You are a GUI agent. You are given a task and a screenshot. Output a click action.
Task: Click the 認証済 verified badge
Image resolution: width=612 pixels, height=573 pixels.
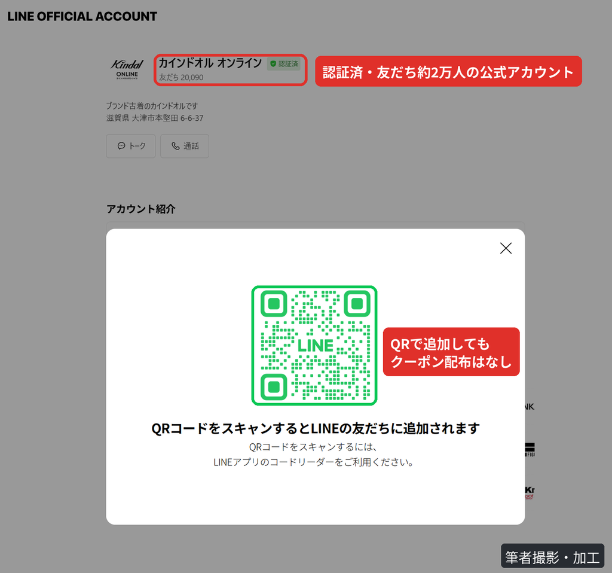[x=284, y=63]
